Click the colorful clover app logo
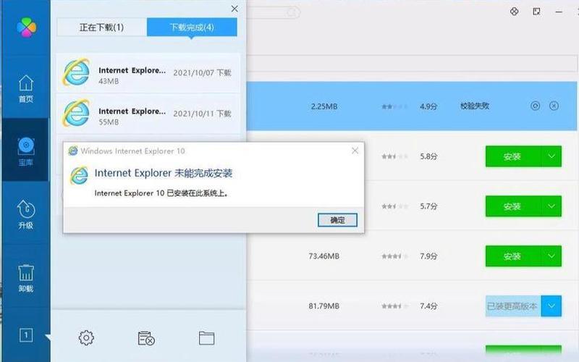 click(26, 28)
